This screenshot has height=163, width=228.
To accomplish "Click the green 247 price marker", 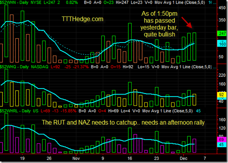I will point(222,34).
